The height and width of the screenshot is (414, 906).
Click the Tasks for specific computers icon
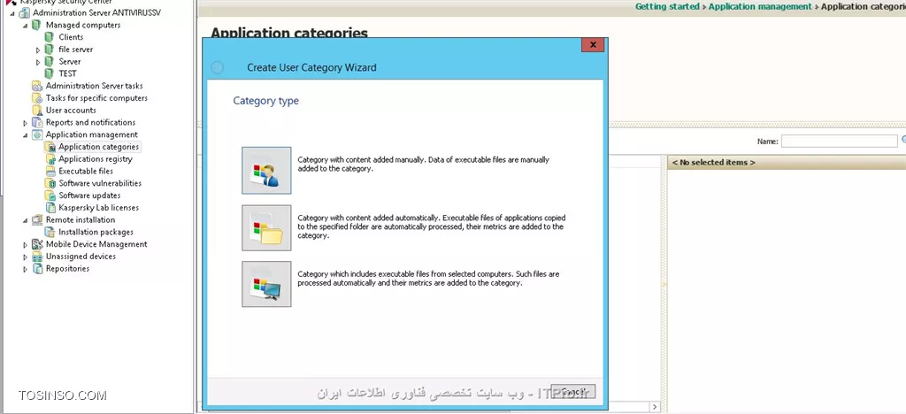37,97
